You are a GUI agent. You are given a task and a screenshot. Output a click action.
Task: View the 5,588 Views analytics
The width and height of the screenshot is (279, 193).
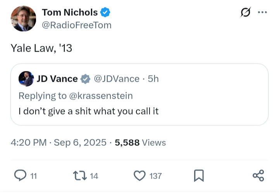(140, 142)
